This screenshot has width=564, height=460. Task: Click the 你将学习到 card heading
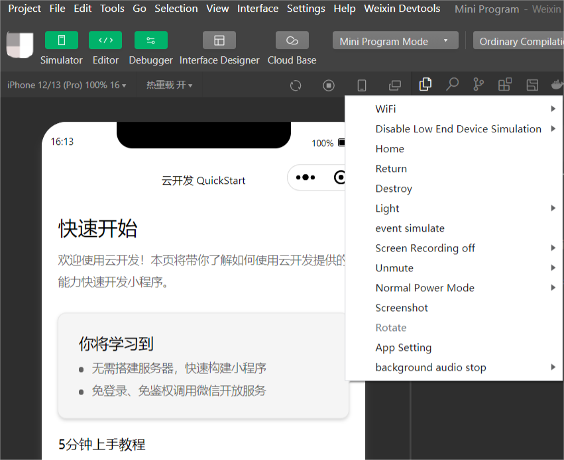click(116, 344)
